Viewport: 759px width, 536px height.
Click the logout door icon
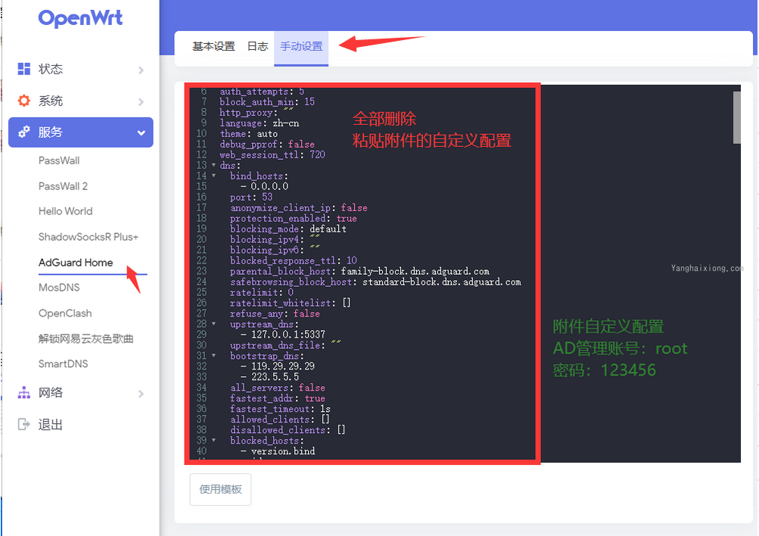pos(24,424)
